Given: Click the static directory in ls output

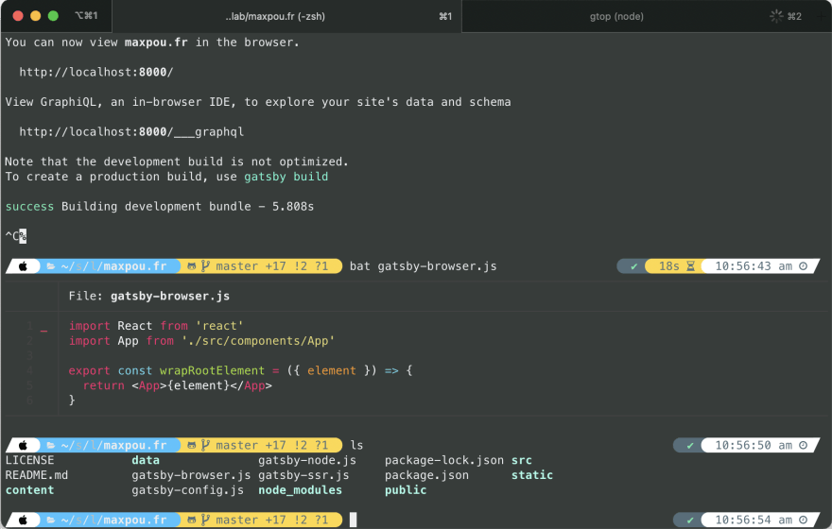Looking at the screenshot, I should pyautogui.click(x=532, y=475).
